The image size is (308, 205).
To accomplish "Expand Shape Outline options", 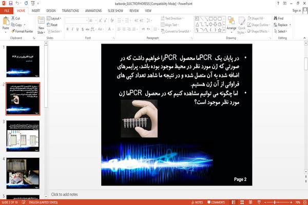I will (x=259, y=25).
